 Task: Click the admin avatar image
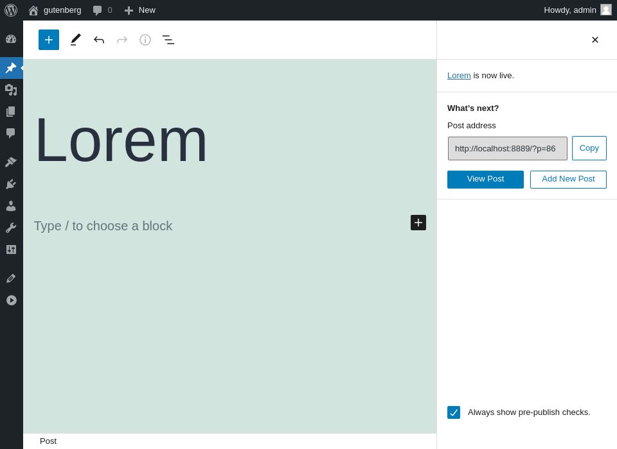606,10
